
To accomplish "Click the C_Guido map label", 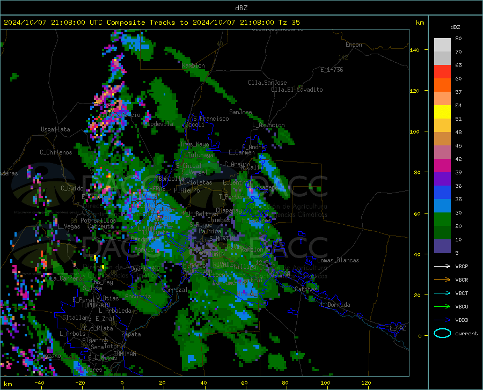I will 72,188.
